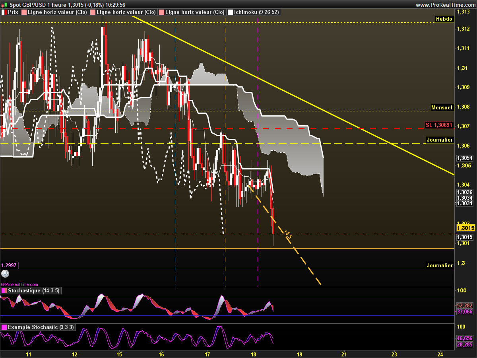Select the Mensuel pivot label

click(x=442, y=107)
